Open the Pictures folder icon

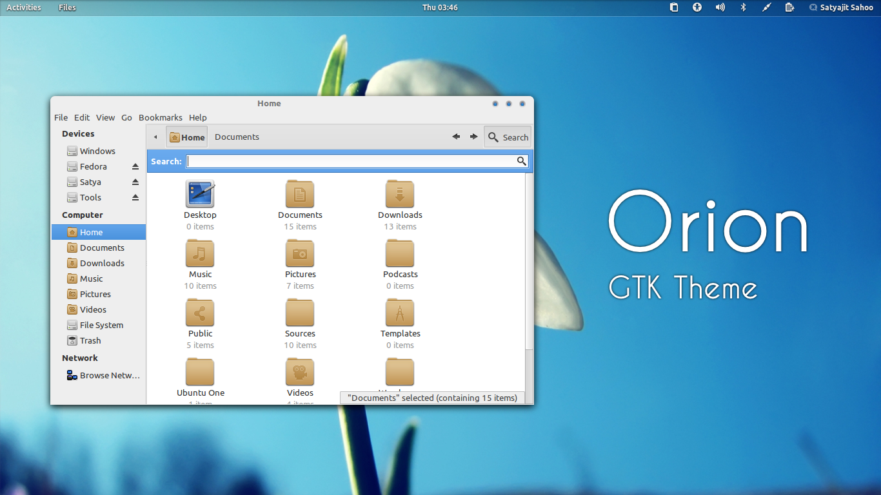click(300, 254)
